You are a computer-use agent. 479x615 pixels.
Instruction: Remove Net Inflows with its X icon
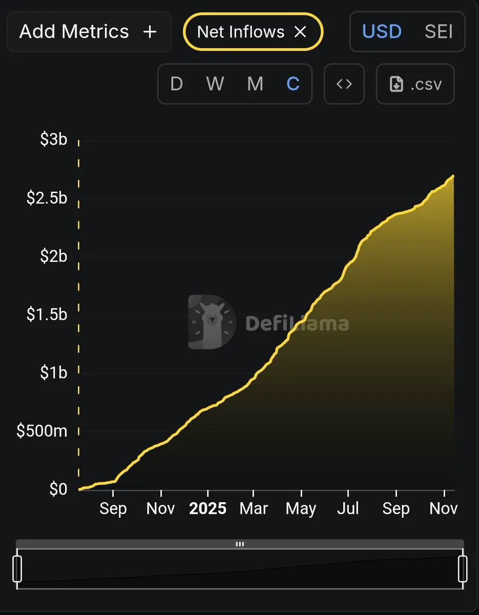(300, 32)
